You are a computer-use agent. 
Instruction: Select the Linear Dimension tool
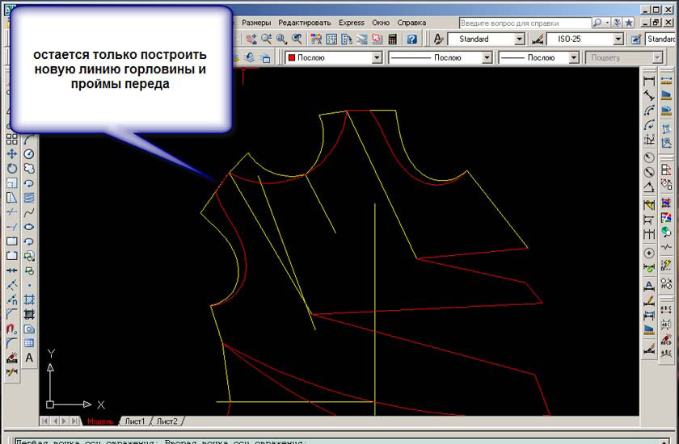pyautogui.click(x=648, y=81)
